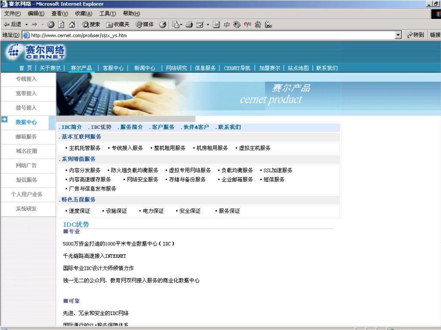Select 宽带接入 in left sidebar
Viewport: 441px width, 330px height.
click(26, 93)
